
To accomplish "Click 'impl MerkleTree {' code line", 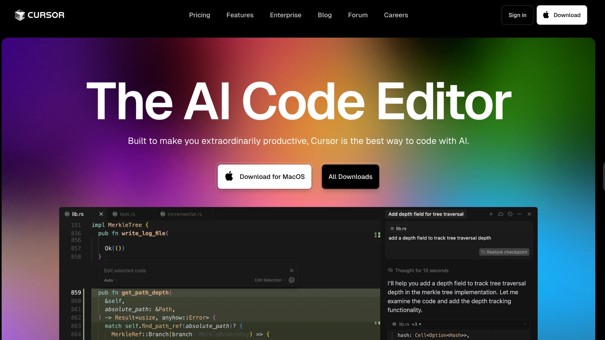I will click(120, 225).
